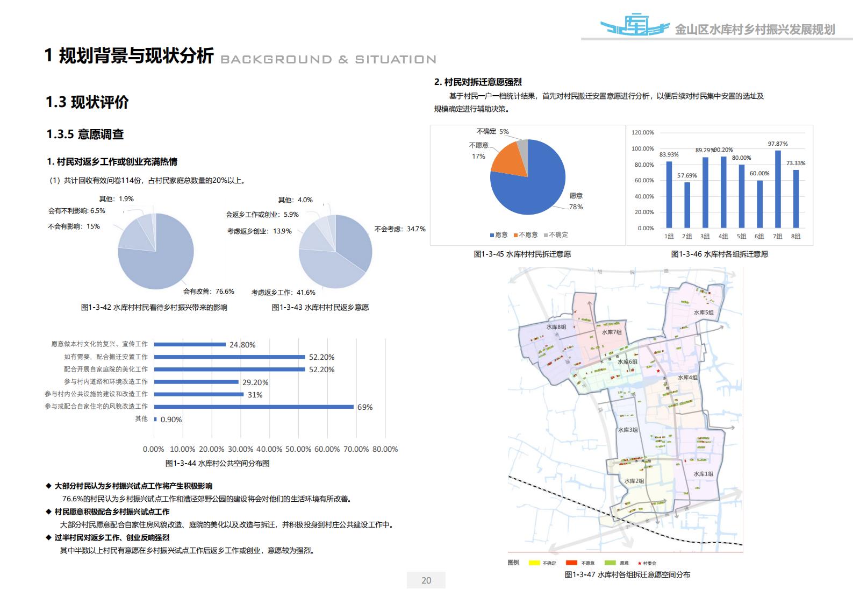Image resolution: width=853 pixels, height=604 pixels.
Task: Click map label 水库4组
Action: 687,378
